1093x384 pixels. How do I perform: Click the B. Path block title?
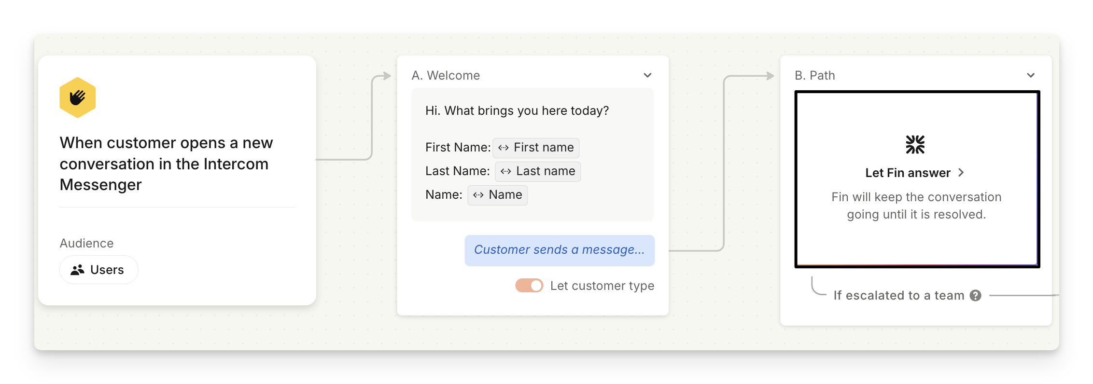815,75
